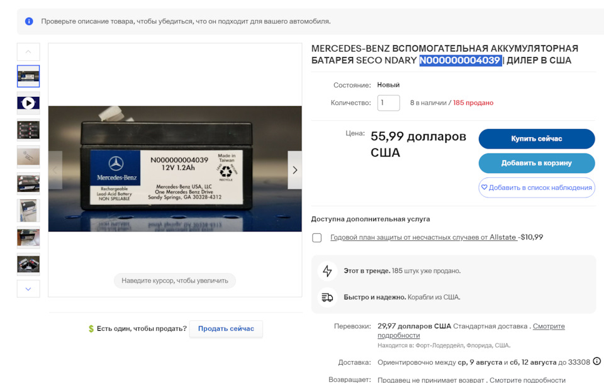This screenshot has height=383, width=604.
Task: Click the lightning bolt trending icon
Action: click(327, 272)
